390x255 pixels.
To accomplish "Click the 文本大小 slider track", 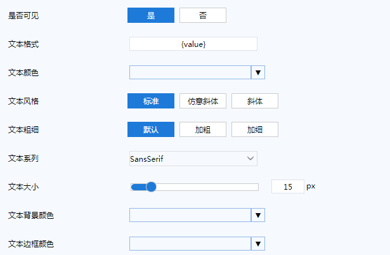I will point(209,186).
